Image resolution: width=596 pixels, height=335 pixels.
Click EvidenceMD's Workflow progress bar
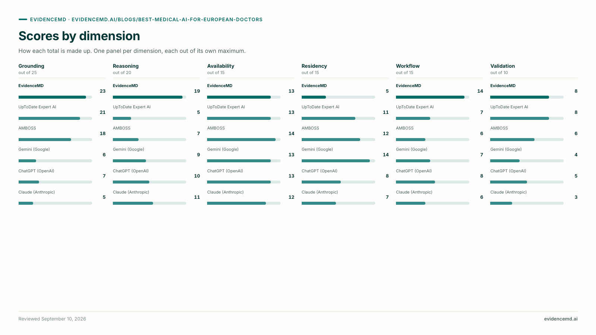pos(432,97)
